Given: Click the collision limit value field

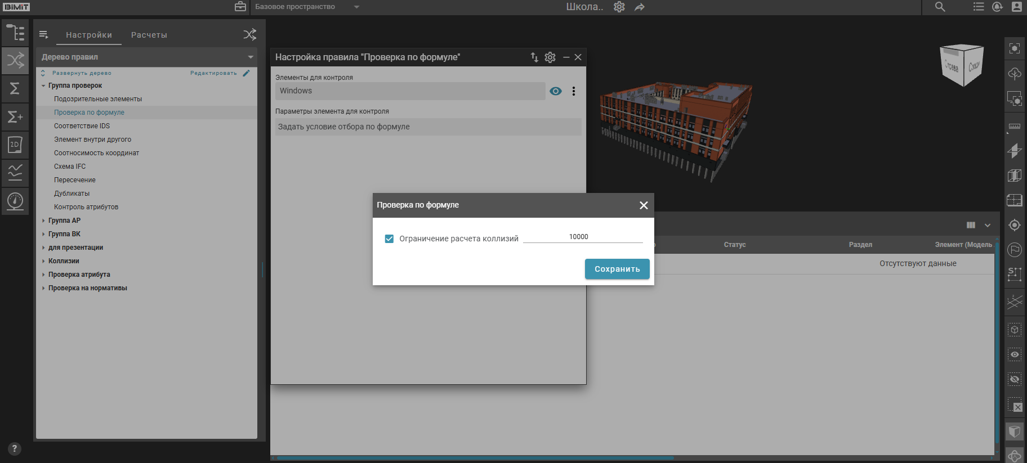Looking at the screenshot, I should tap(583, 237).
